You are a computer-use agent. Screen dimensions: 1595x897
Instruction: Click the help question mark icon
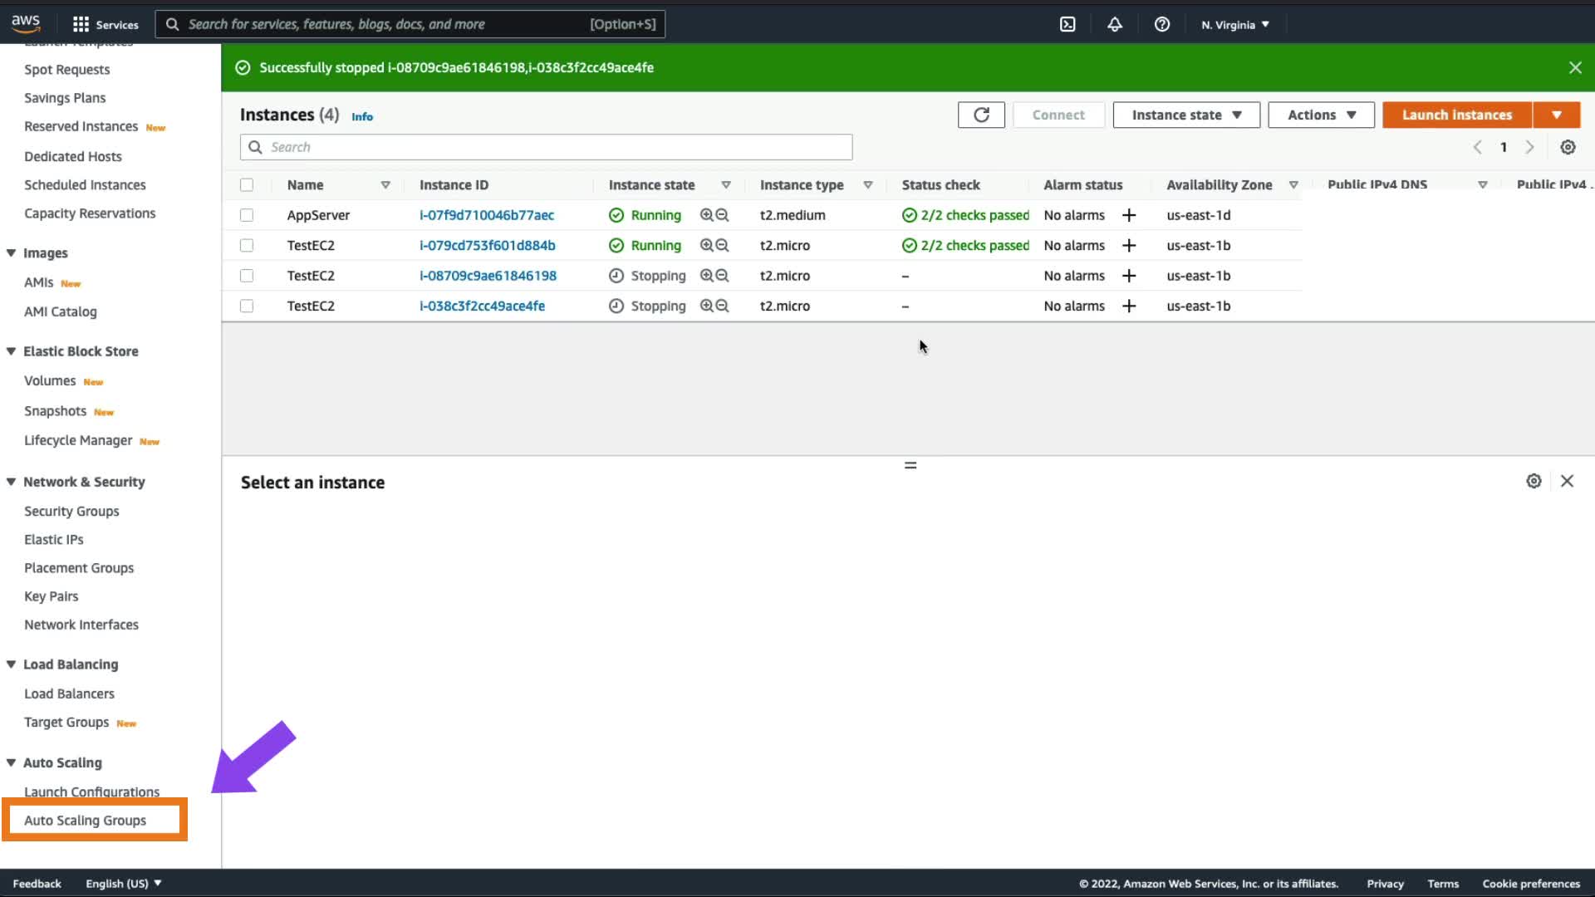tap(1162, 24)
